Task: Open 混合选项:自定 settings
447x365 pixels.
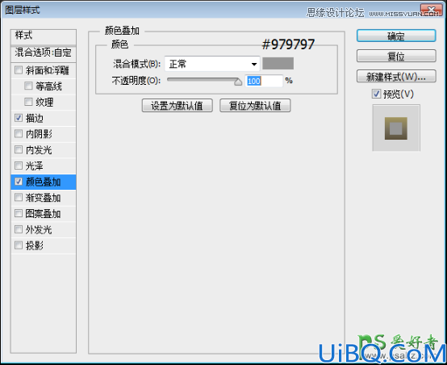Action: [44, 53]
